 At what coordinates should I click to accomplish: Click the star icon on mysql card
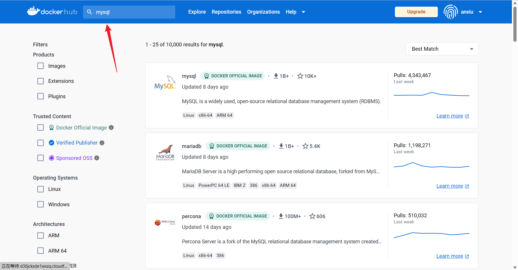click(300, 76)
